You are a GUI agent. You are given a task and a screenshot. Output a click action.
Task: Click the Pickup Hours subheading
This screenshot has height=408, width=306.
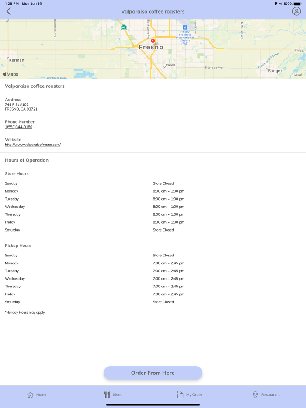18,245
